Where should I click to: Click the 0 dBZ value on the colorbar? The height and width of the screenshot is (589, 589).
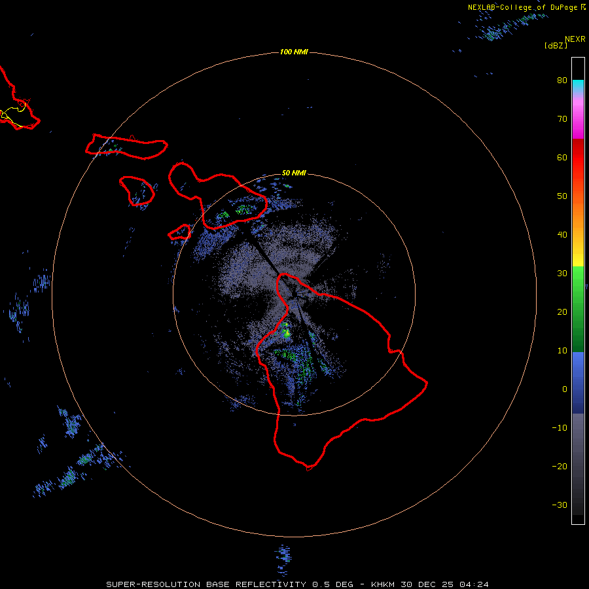[565, 389]
